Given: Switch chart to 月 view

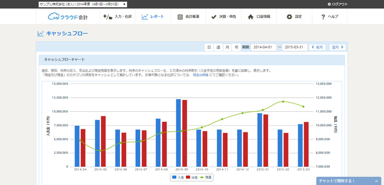Looking at the screenshot, I should pos(227,47).
